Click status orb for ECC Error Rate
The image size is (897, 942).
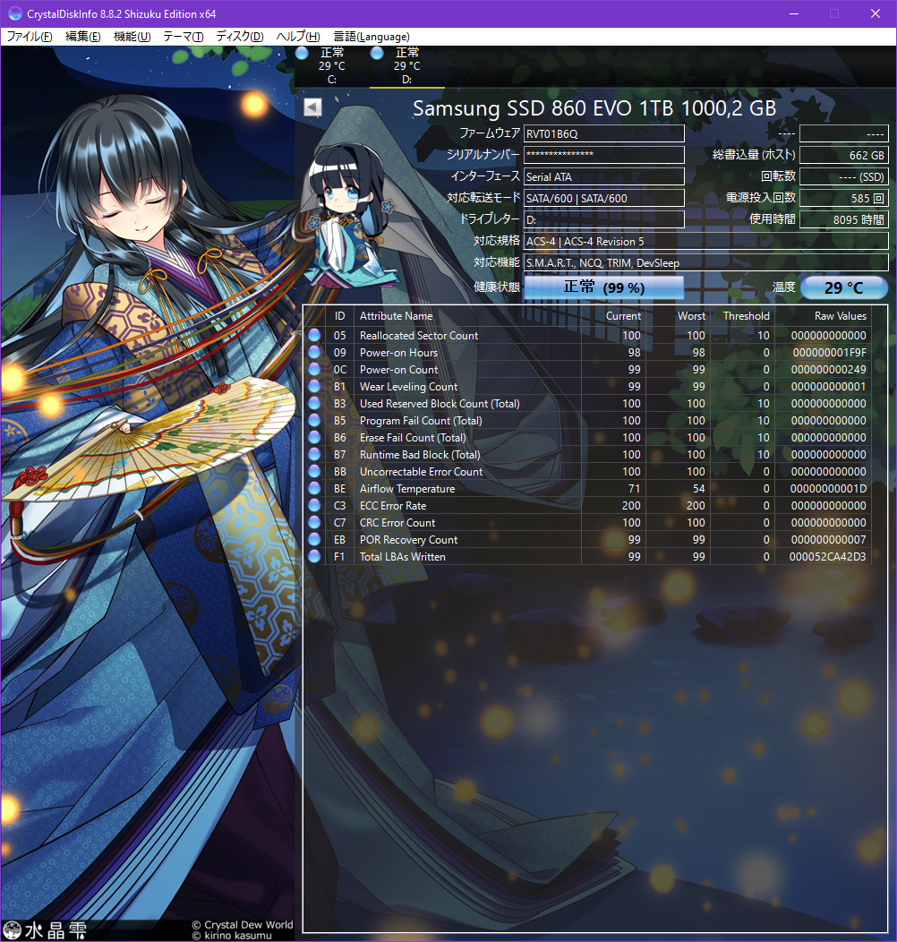[314, 505]
